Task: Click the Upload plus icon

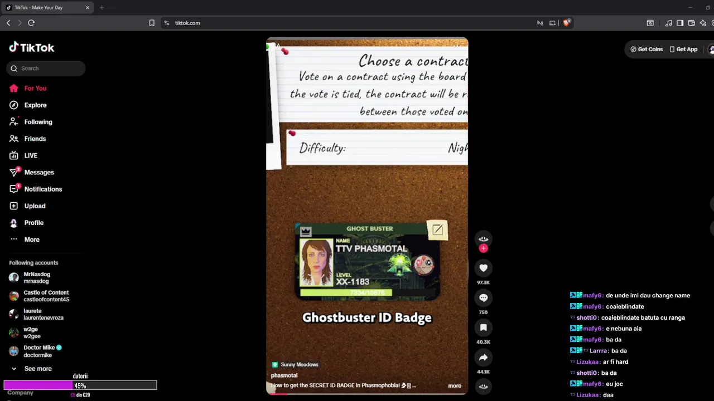Action: [14, 206]
